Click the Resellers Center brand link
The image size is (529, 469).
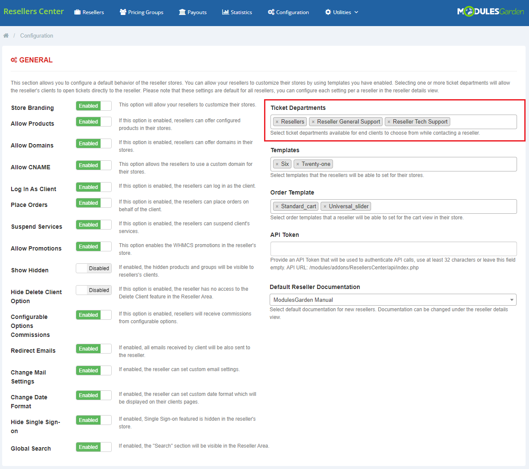point(34,12)
